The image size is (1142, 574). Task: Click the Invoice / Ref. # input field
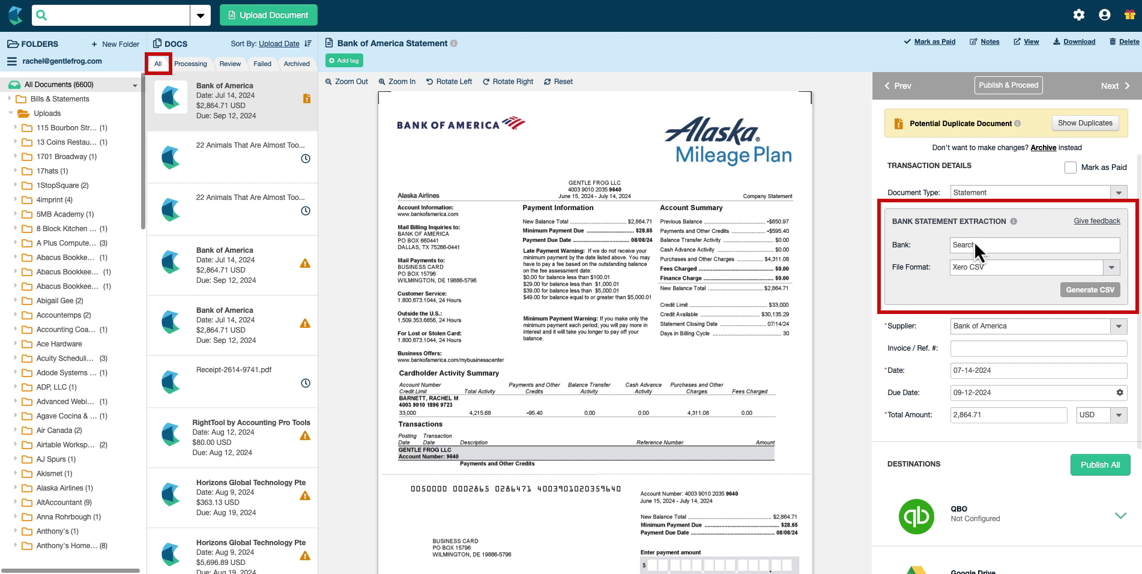(1039, 348)
